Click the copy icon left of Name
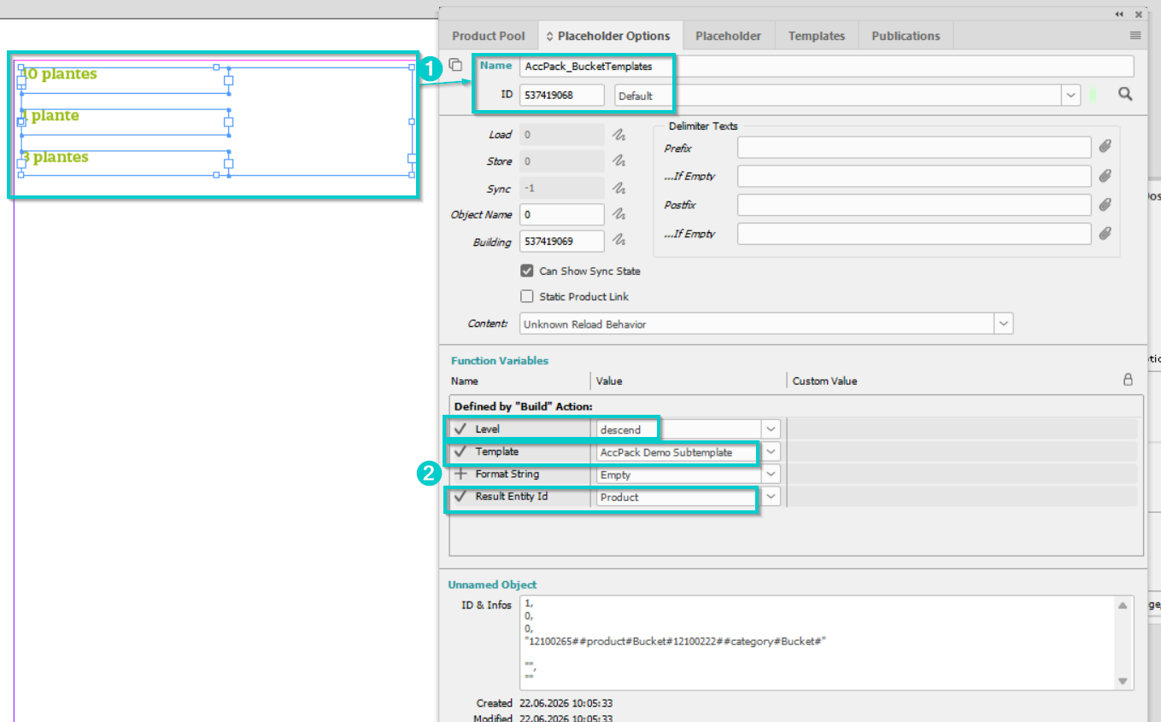This screenshot has height=722, width=1161. [455, 66]
